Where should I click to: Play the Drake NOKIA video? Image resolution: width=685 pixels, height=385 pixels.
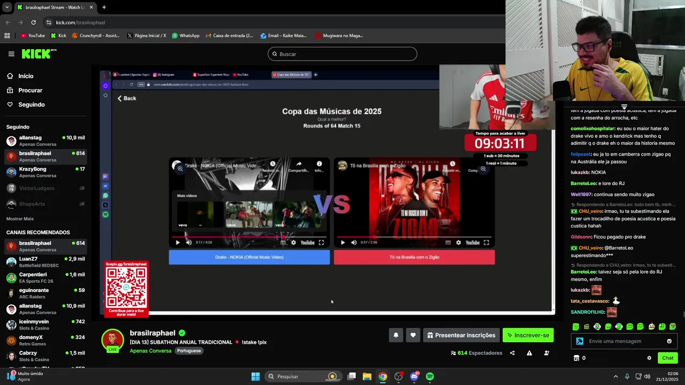point(178,243)
